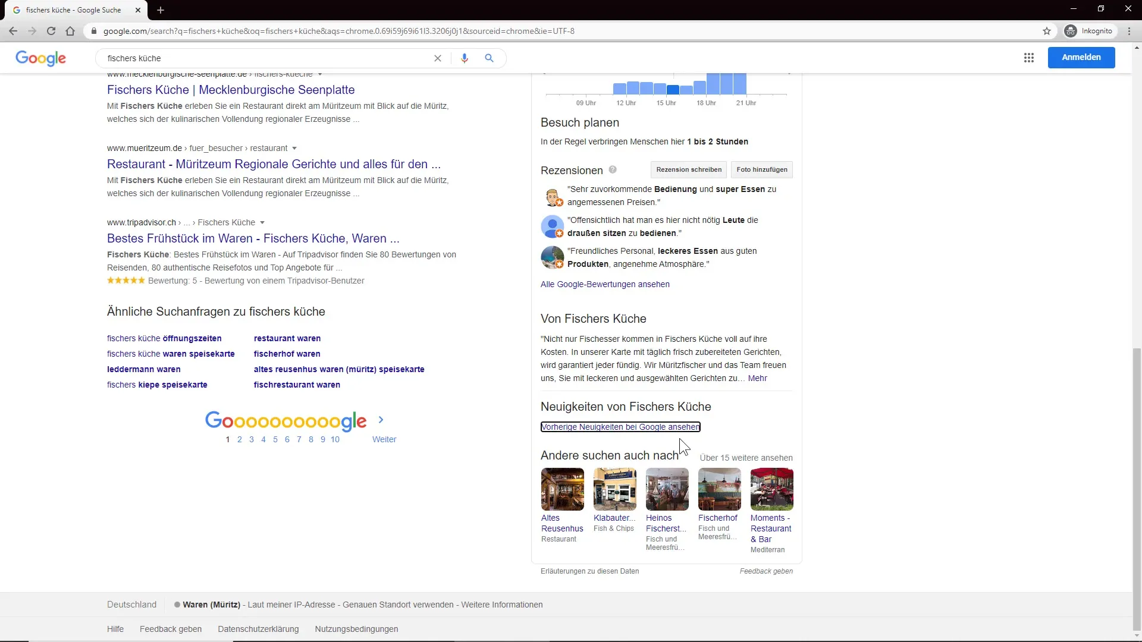Click the highlighted 15 Uhr popular times bar
The width and height of the screenshot is (1142, 642).
tap(673, 90)
